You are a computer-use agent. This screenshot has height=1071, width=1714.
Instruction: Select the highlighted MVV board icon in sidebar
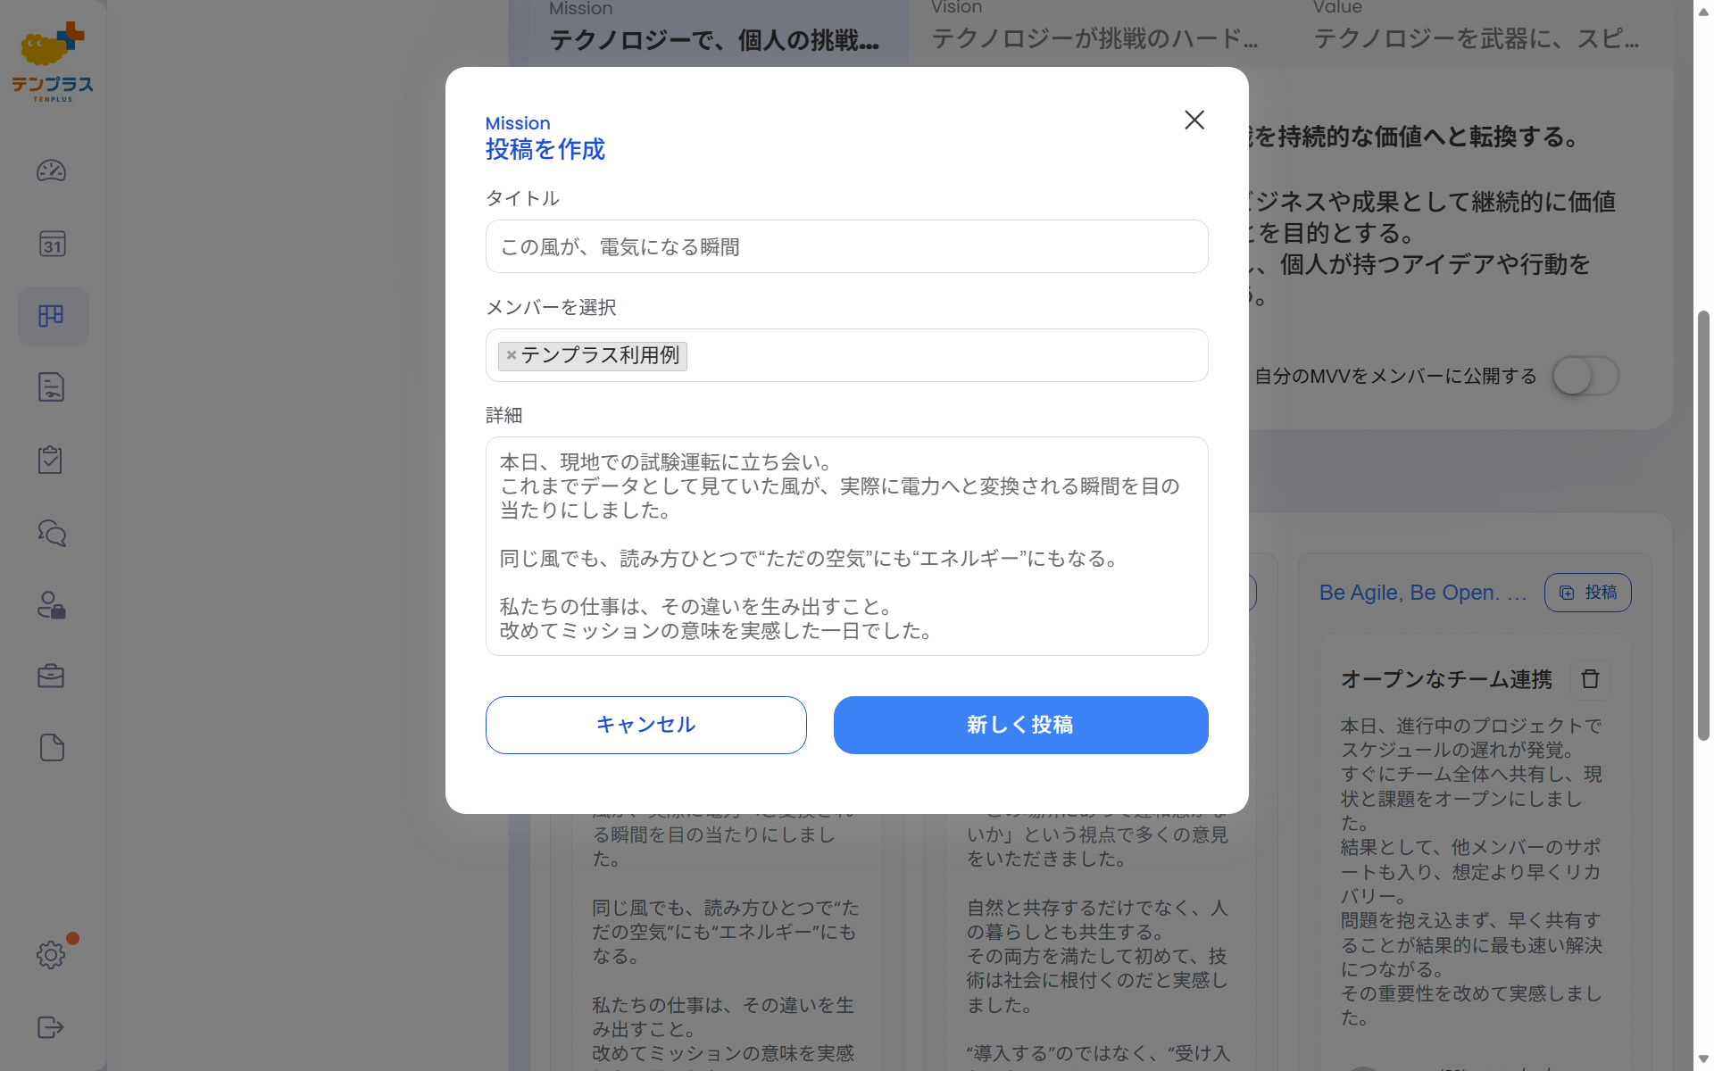pos(52,316)
